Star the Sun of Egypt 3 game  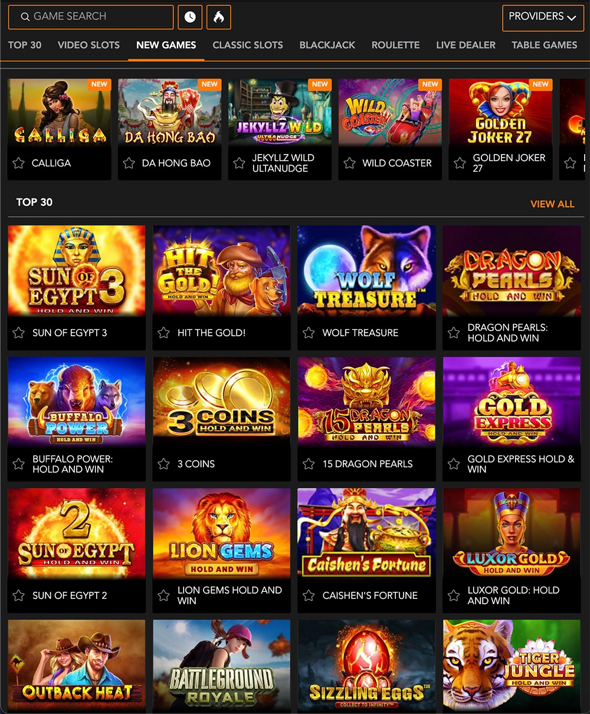[x=19, y=333]
